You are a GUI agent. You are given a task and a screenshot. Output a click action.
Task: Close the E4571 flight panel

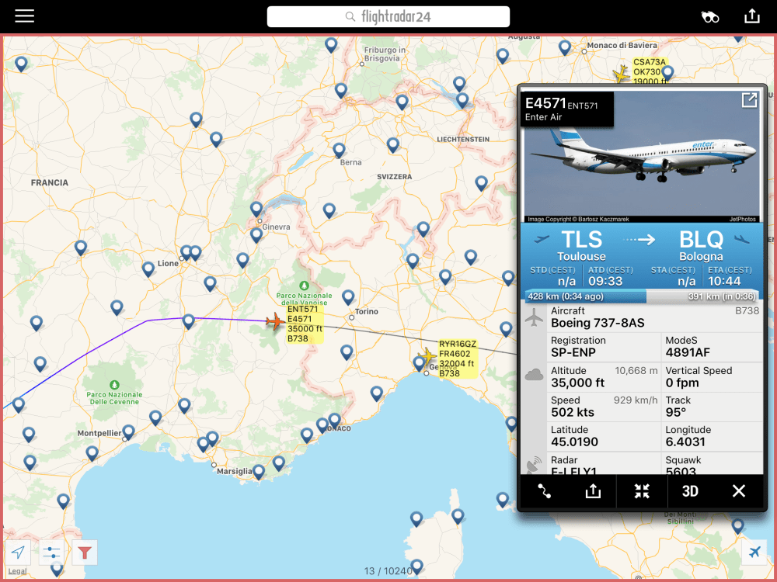[739, 491]
